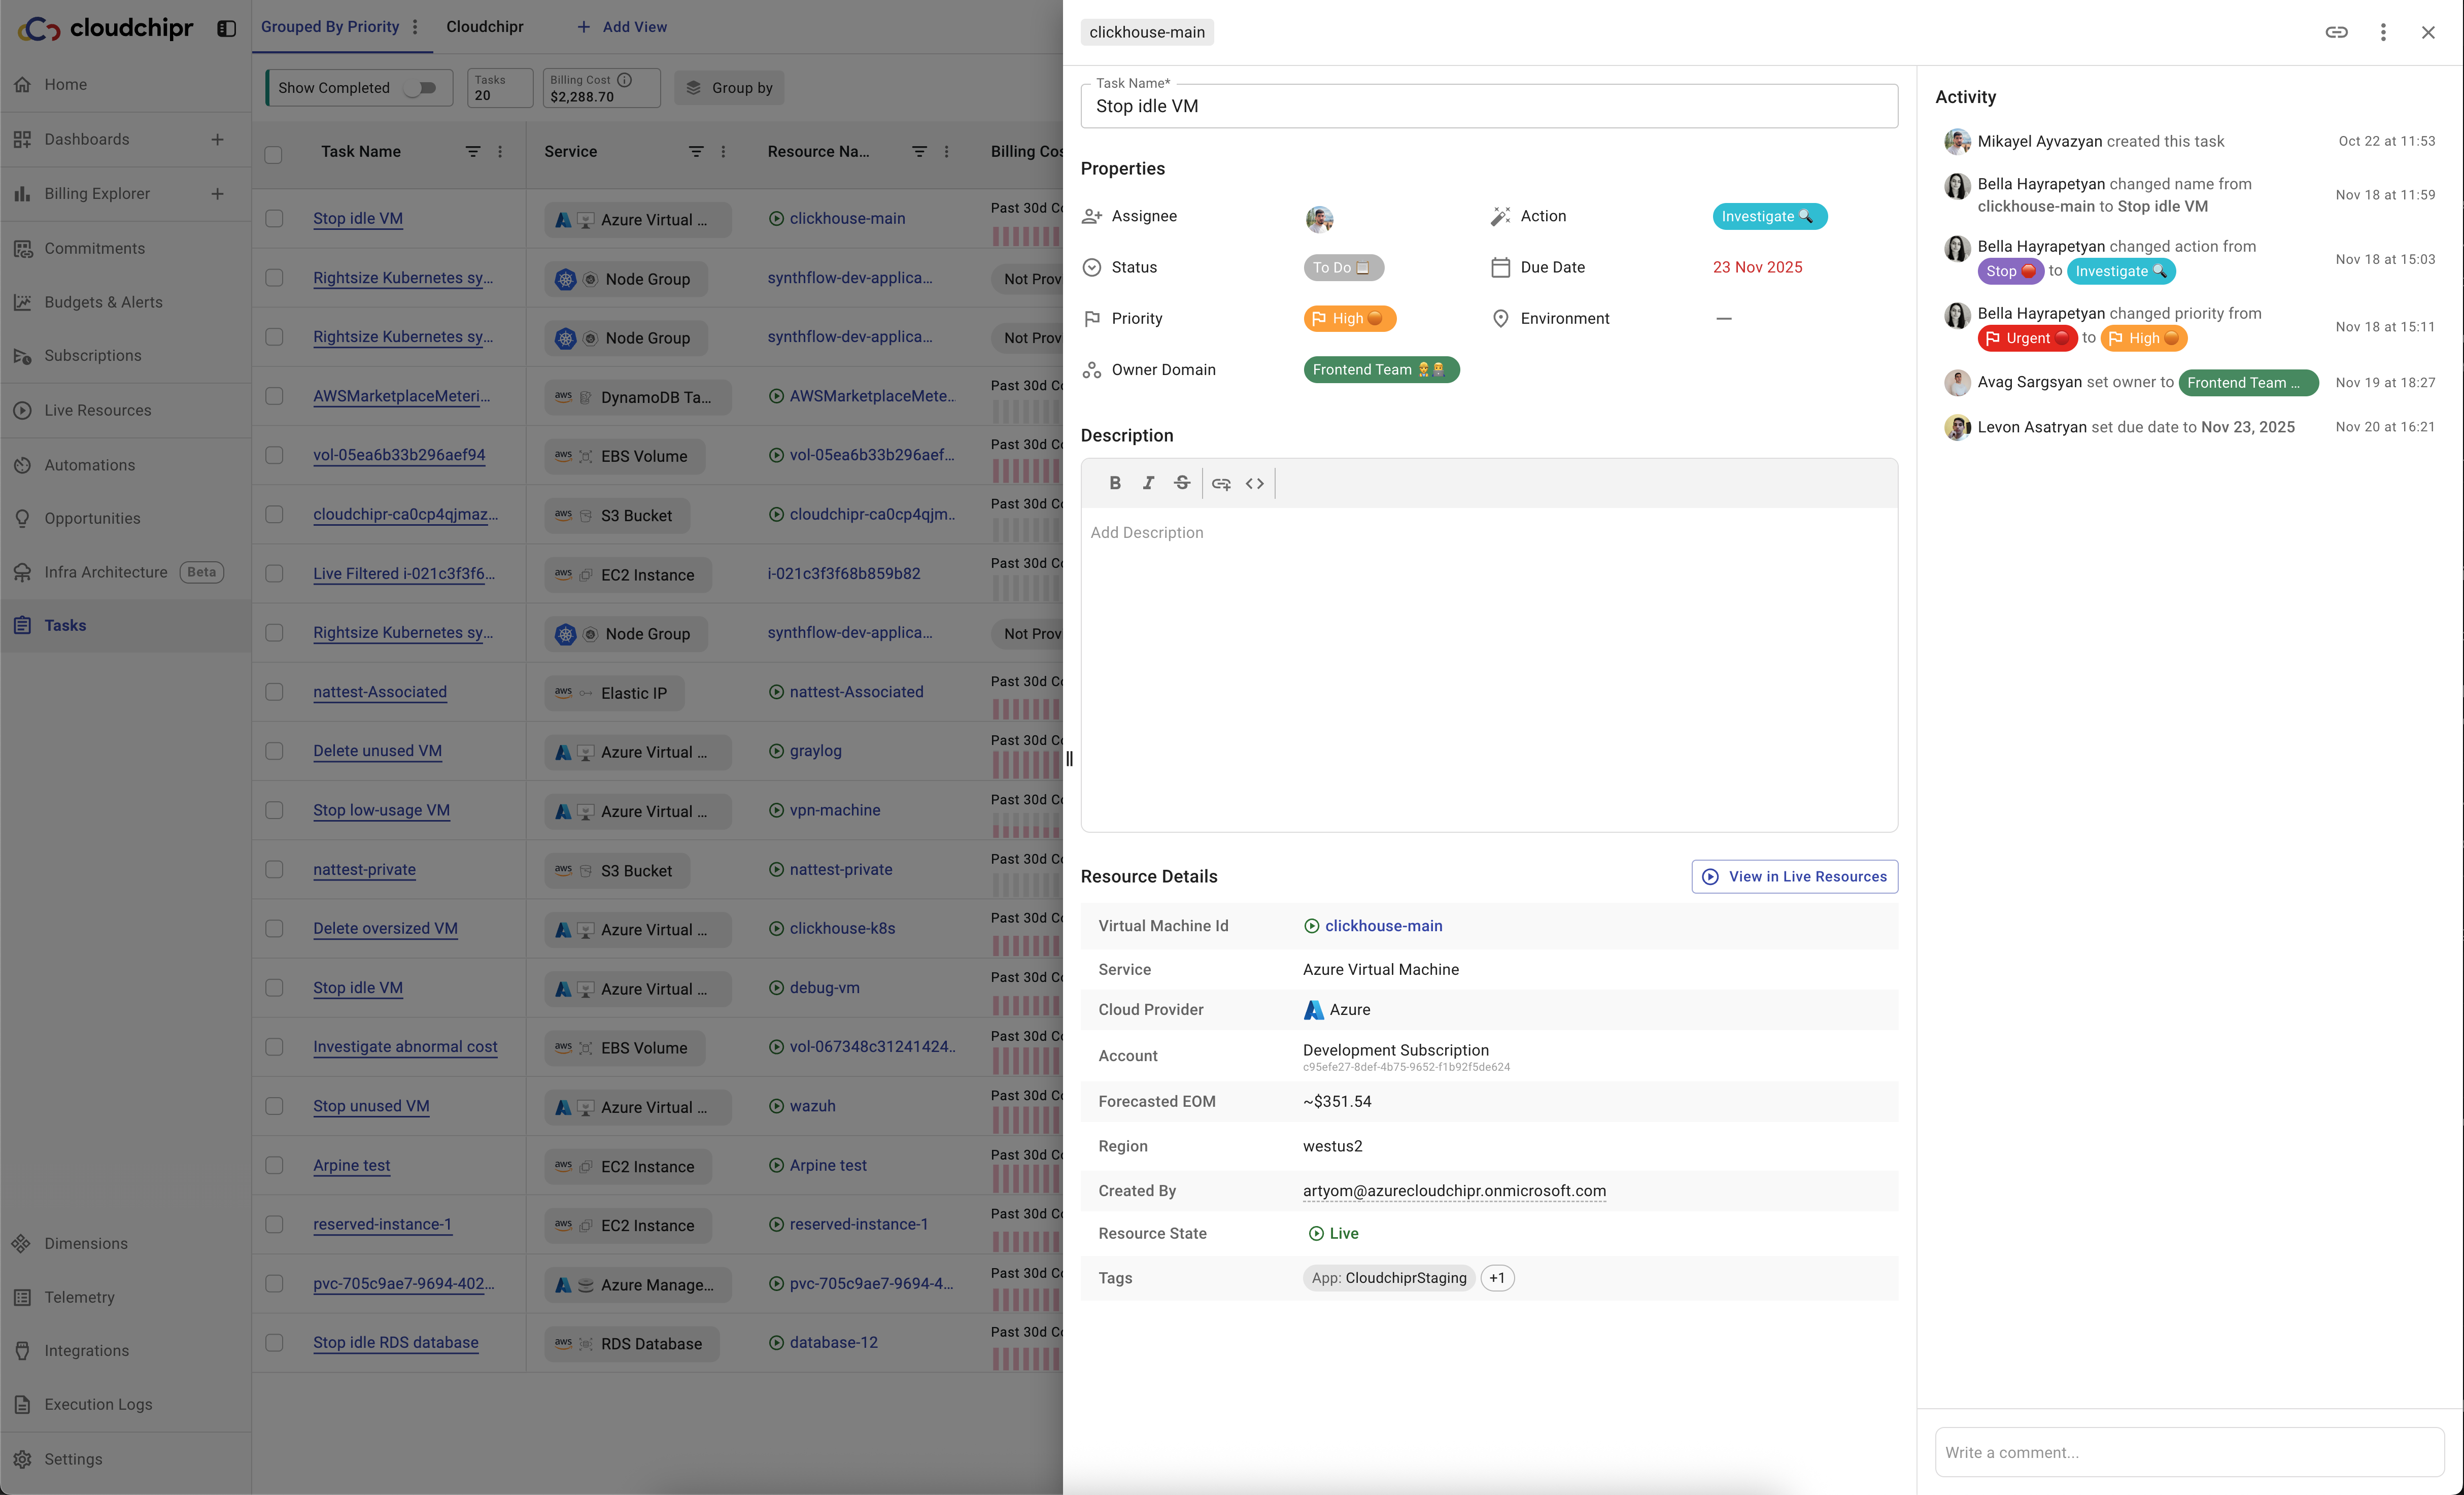Screen dimensions: 2464x1495
Task: Click the Write a comment field
Action: pos(2188,1452)
